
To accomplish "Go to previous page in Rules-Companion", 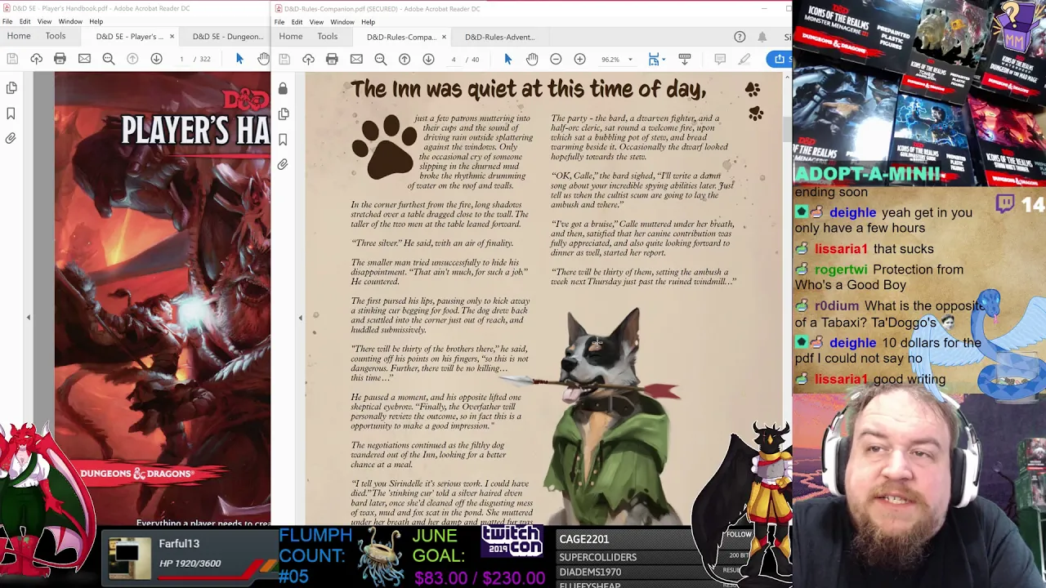I will coord(405,59).
